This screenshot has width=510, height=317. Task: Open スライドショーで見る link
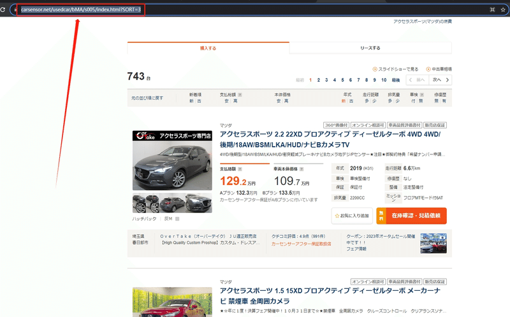click(x=395, y=69)
